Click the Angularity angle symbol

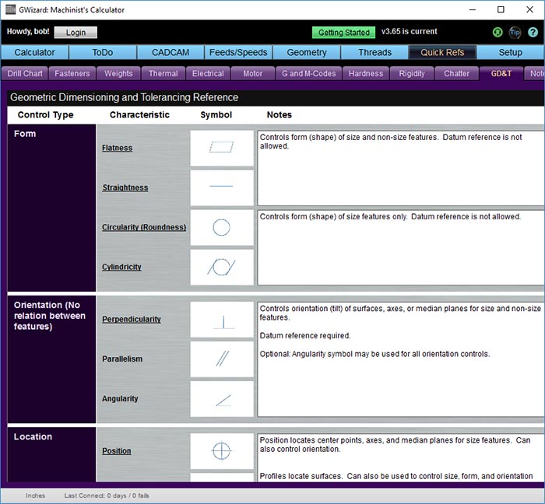[x=222, y=399]
